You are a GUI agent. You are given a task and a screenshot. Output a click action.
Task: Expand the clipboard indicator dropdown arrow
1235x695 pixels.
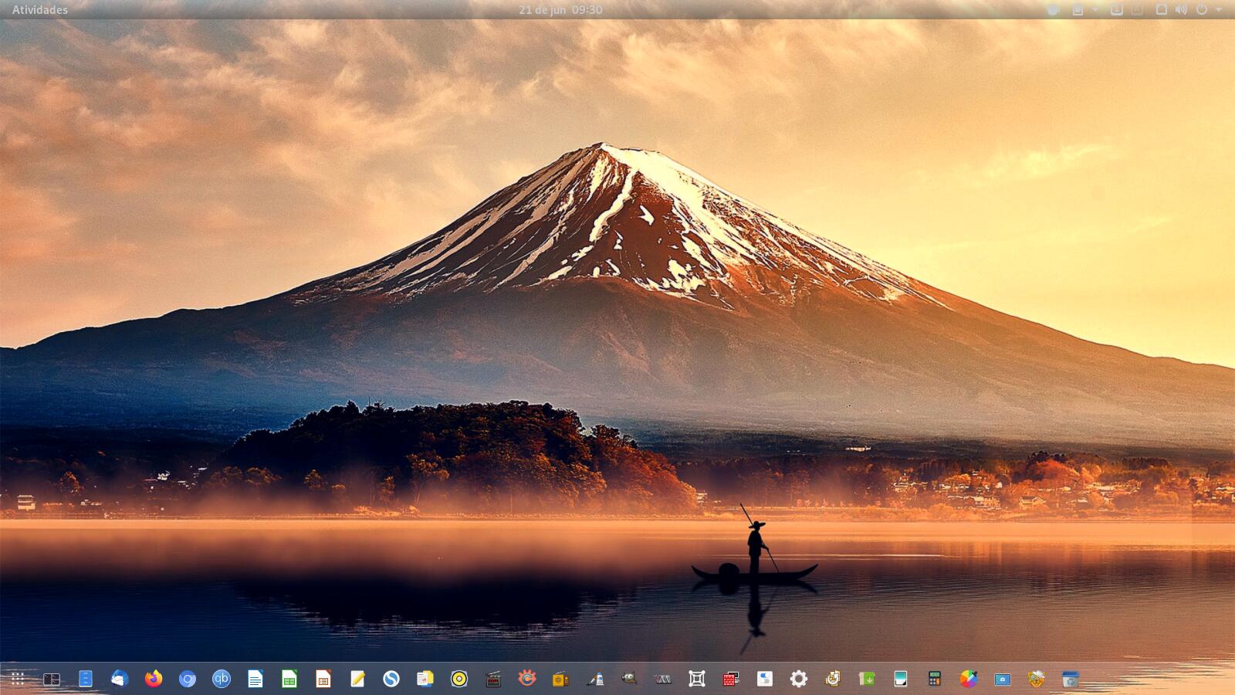pos(1095,10)
